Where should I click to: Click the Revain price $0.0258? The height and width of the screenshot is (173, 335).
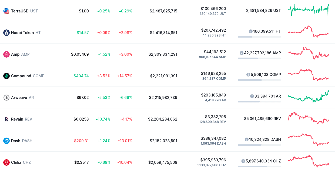click(x=81, y=119)
